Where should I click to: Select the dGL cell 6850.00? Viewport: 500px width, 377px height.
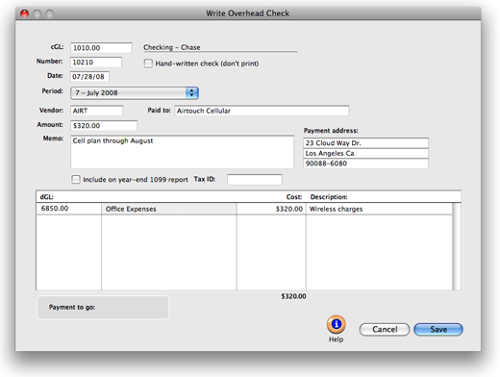pos(68,209)
